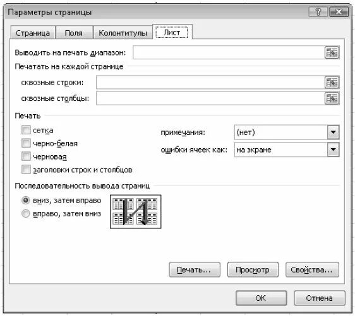Check the черновая option
This screenshot has height=316, width=355.
point(26,156)
